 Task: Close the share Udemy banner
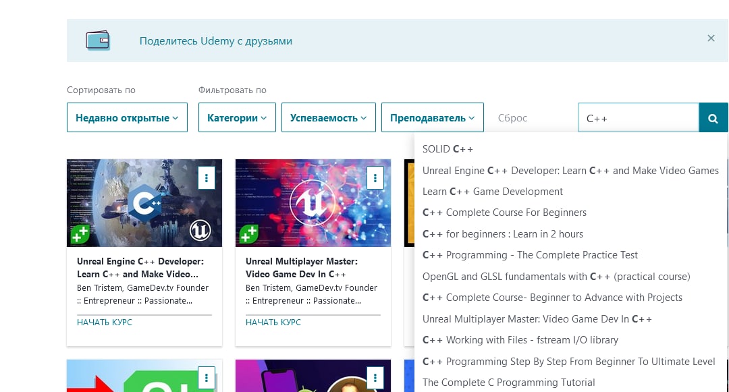(x=711, y=38)
